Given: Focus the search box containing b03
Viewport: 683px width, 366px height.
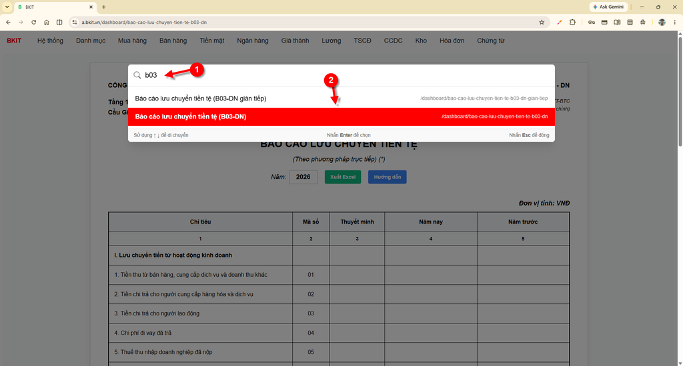Looking at the screenshot, I should (341, 75).
